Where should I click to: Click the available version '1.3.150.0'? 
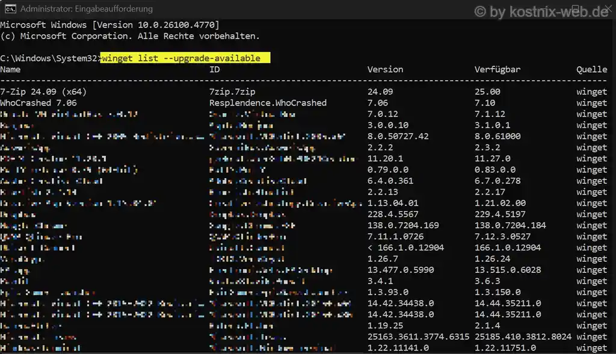tap(497, 292)
